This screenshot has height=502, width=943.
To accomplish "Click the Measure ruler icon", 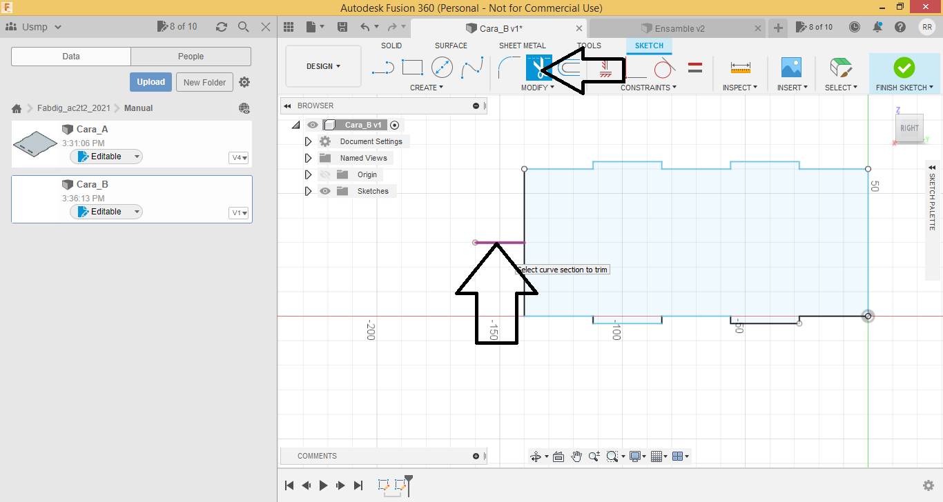I will point(740,68).
